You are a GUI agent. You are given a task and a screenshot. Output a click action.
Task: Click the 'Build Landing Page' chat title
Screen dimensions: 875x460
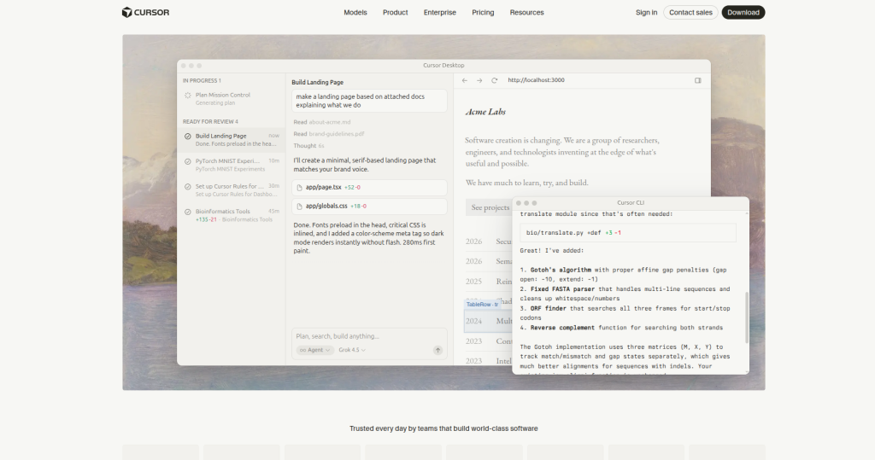318,83
